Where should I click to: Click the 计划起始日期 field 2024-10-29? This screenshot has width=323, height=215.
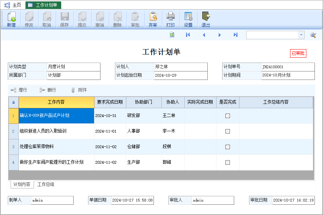point(181,75)
